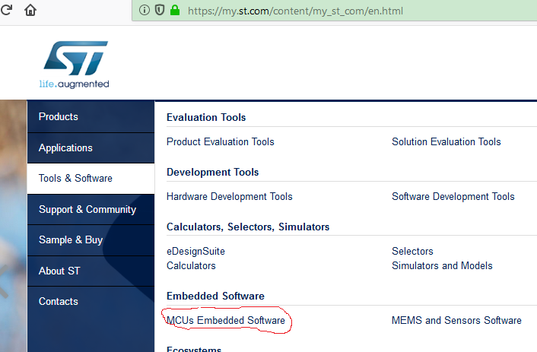The image size is (537, 352).
Task: Click the Development Tools heading
Action: pyautogui.click(x=213, y=173)
